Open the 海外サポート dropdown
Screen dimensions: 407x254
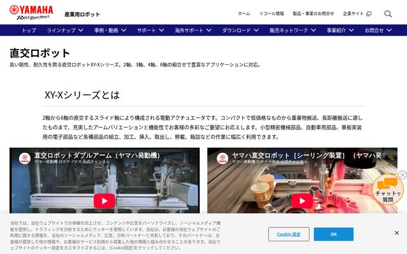pyautogui.click(x=193, y=30)
